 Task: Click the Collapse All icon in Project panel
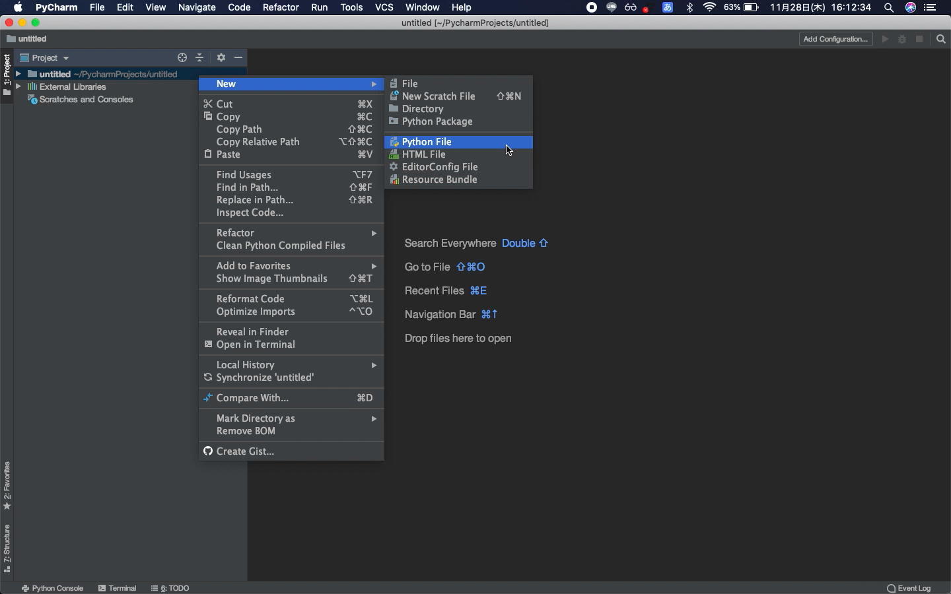(x=199, y=58)
